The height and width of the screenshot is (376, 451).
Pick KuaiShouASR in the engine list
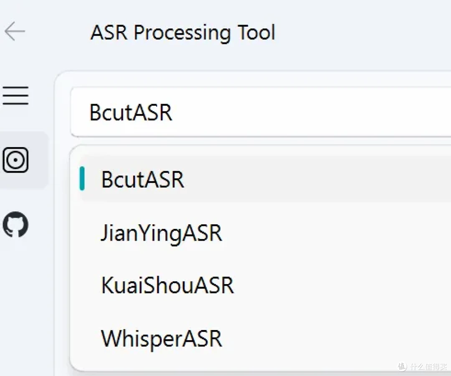click(x=265, y=285)
